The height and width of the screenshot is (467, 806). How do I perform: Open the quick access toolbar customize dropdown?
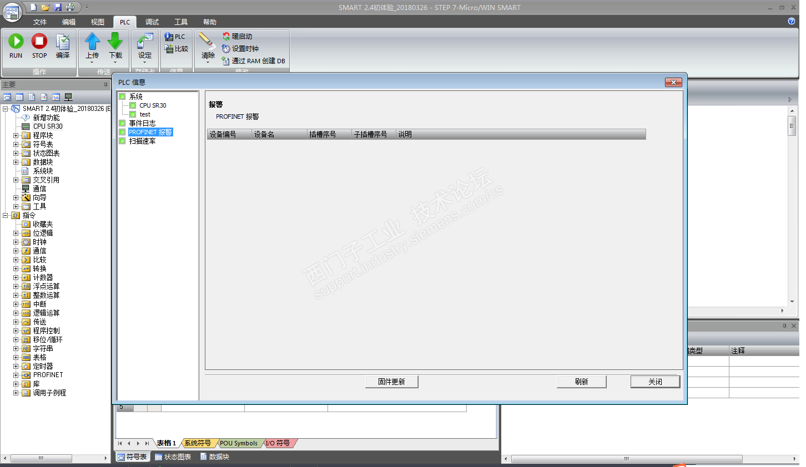pos(87,7)
